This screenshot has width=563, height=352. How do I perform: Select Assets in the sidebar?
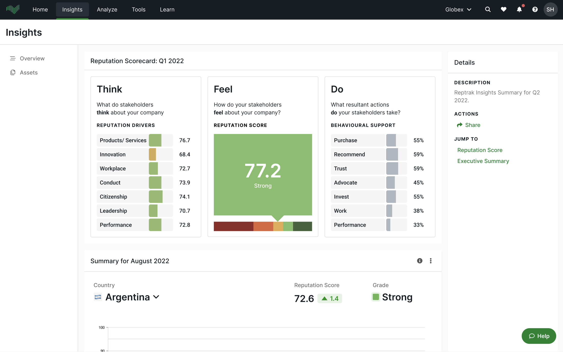[29, 72]
